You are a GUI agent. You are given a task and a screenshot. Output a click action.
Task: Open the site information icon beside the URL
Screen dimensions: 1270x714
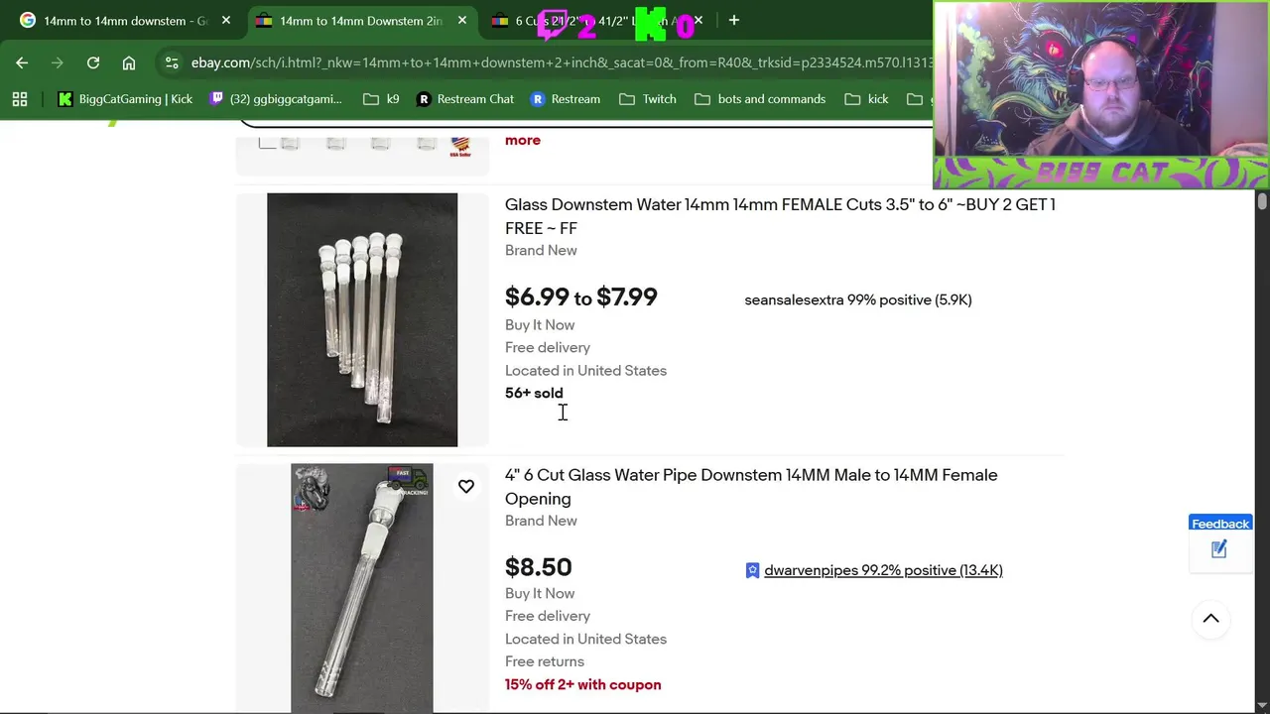172,62
